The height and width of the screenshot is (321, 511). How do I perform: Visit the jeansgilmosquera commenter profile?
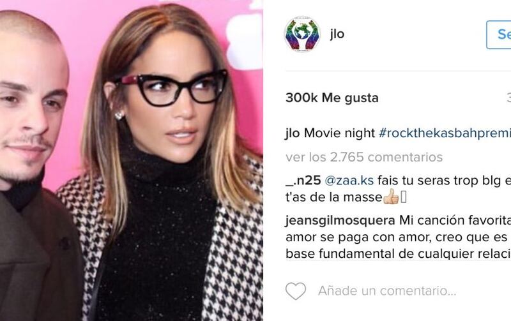(x=340, y=220)
